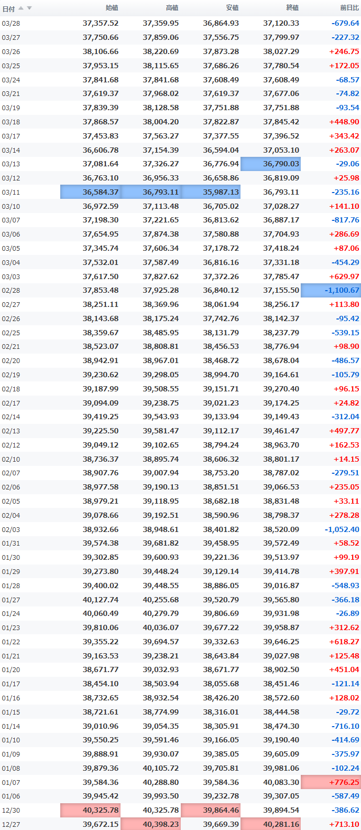The height and width of the screenshot is (830, 361).
Task: Select the highlighted opening price 40,325.78
Action: [x=90, y=810]
